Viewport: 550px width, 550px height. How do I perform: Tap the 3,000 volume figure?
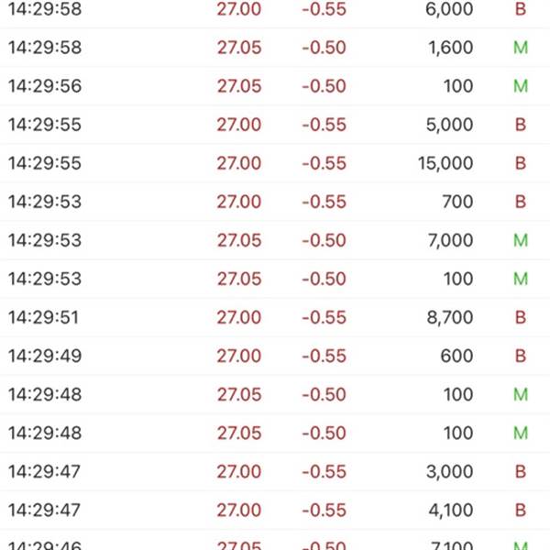450,471
